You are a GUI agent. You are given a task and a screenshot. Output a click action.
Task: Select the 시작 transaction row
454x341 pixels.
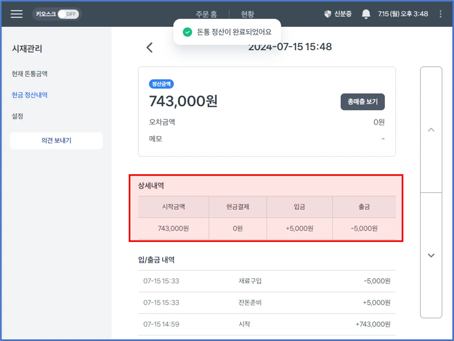267,324
